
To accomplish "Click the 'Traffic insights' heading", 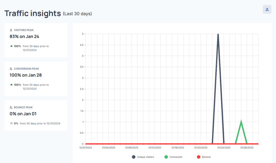I will (33, 13).
